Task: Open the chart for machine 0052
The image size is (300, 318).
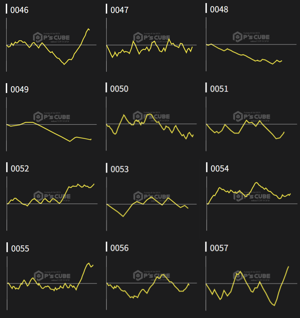Action: 51,204
